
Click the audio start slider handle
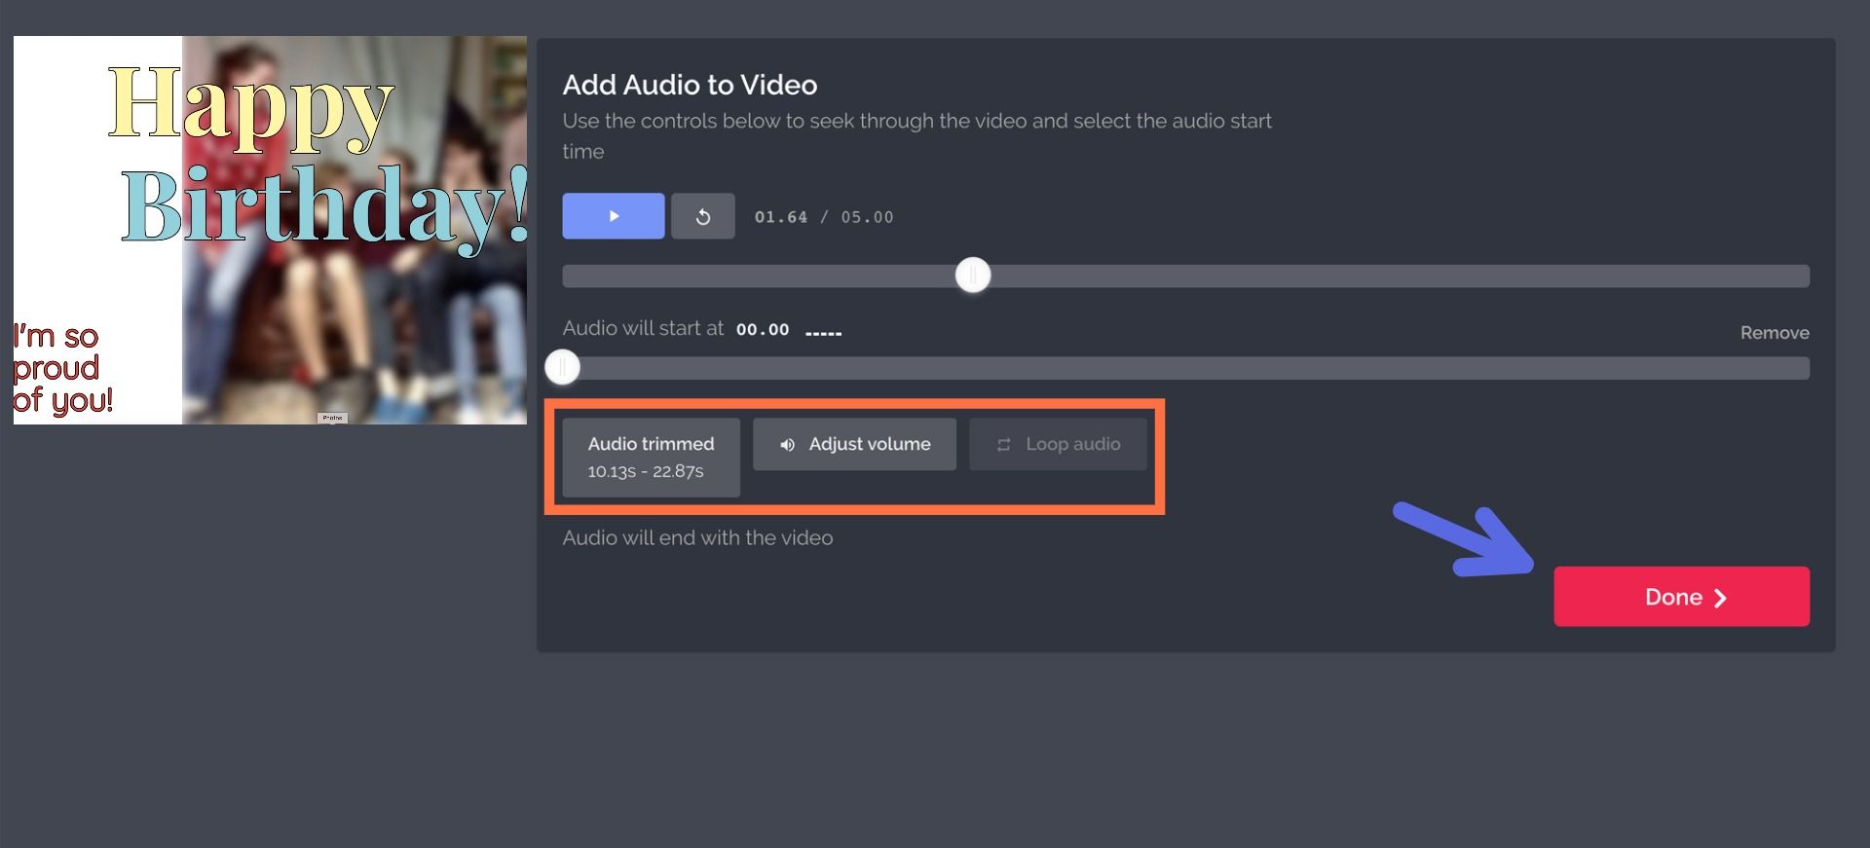(562, 367)
